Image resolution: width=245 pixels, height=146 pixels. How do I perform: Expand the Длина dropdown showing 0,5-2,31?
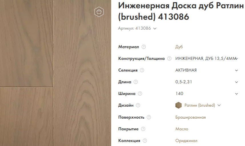point(206,82)
